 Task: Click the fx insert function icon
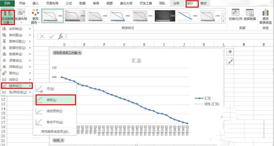(61, 37)
